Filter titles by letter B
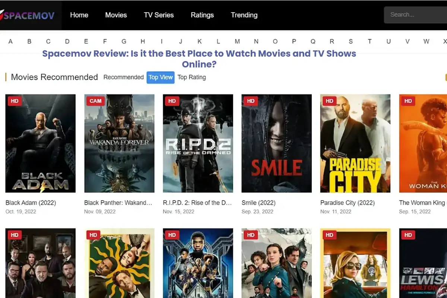 click(29, 41)
